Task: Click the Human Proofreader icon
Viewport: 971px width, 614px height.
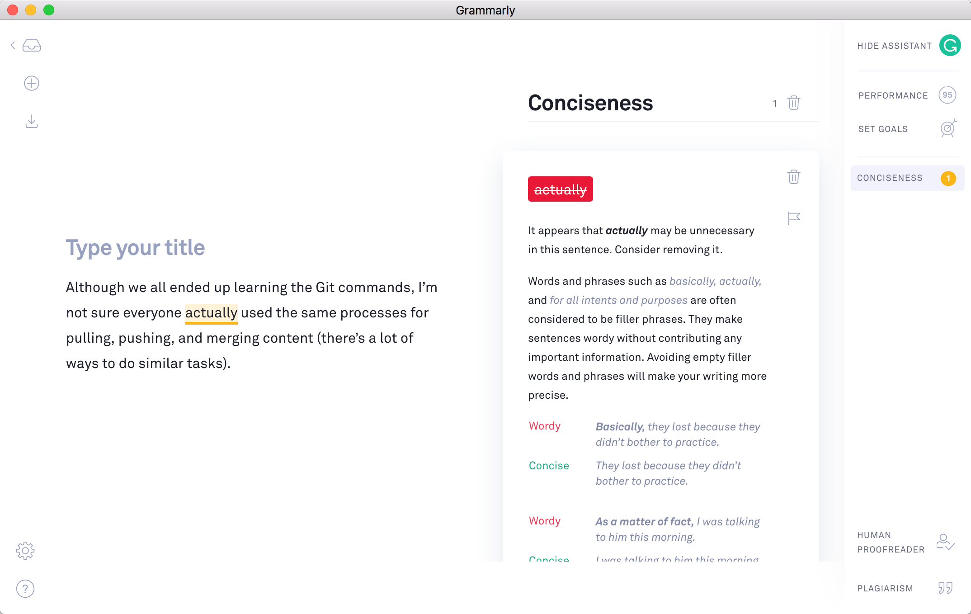Action: [946, 543]
